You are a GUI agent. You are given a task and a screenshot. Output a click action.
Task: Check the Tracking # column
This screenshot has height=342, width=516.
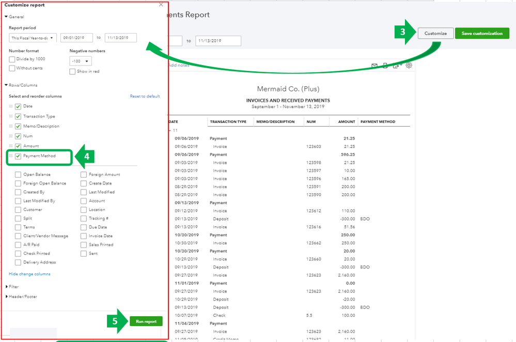84,219
